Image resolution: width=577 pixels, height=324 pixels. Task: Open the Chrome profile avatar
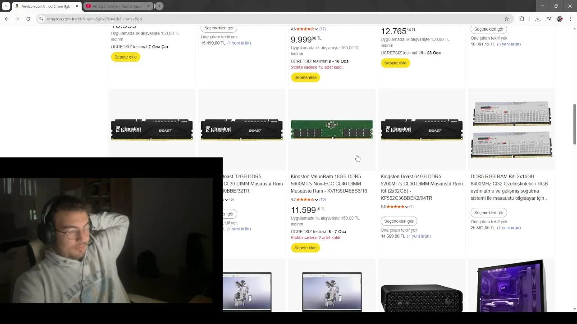[x=559, y=19]
